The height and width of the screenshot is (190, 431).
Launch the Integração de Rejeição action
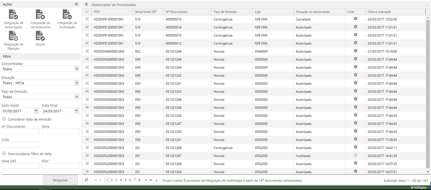pyautogui.click(x=13, y=36)
